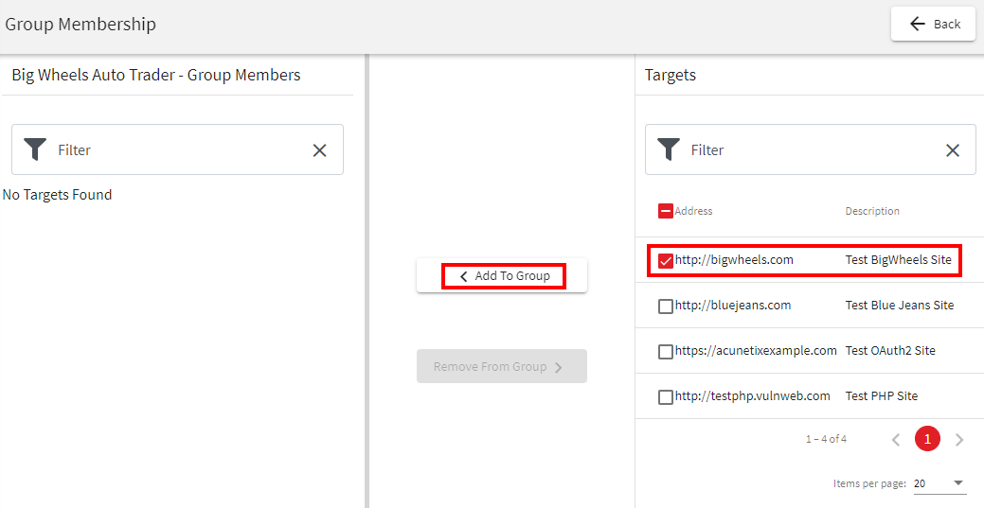The height and width of the screenshot is (508, 984).
Task: Click the funnel icon in Targets filter
Action: click(x=669, y=149)
